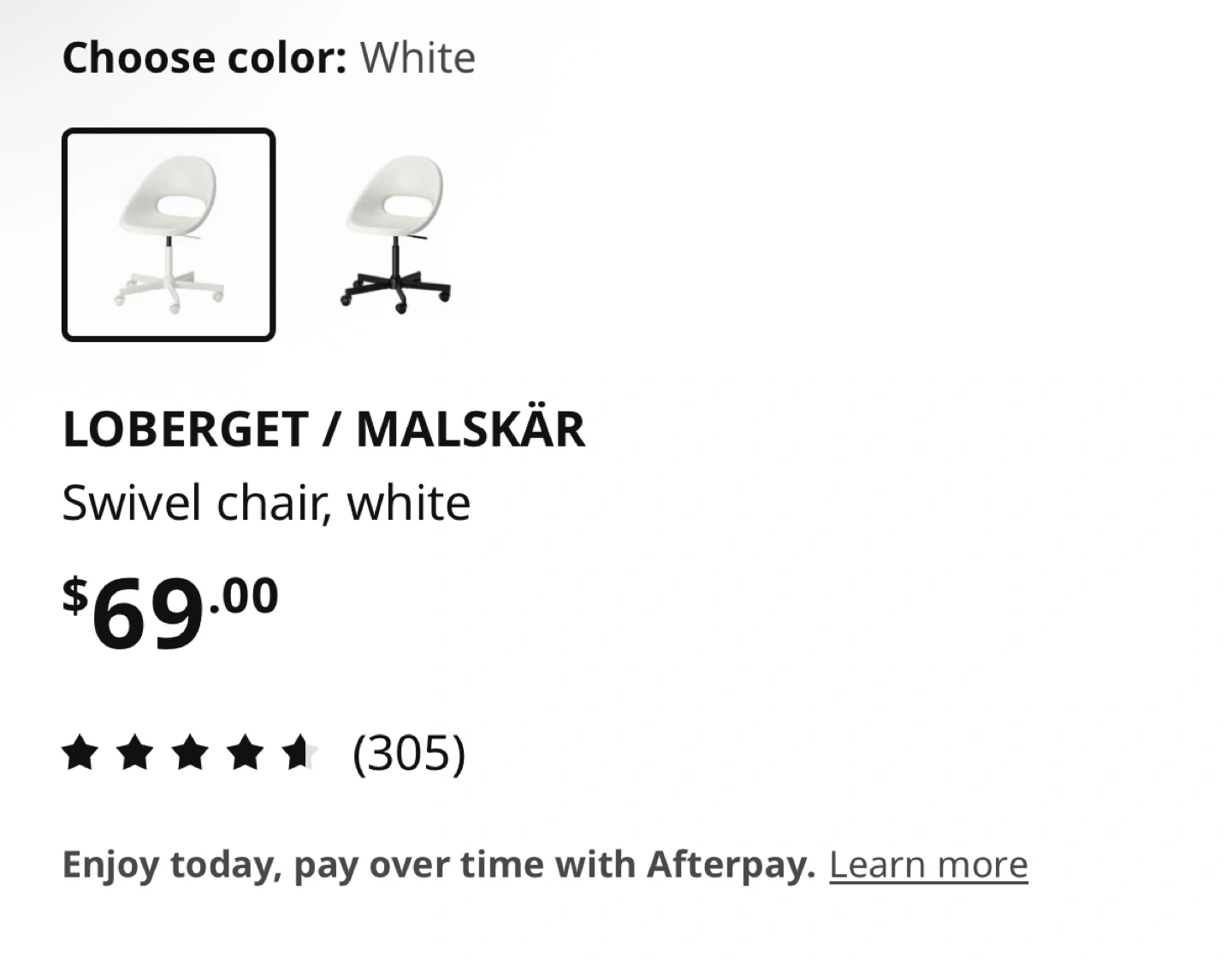Click the third rating star

click(190, 754)
